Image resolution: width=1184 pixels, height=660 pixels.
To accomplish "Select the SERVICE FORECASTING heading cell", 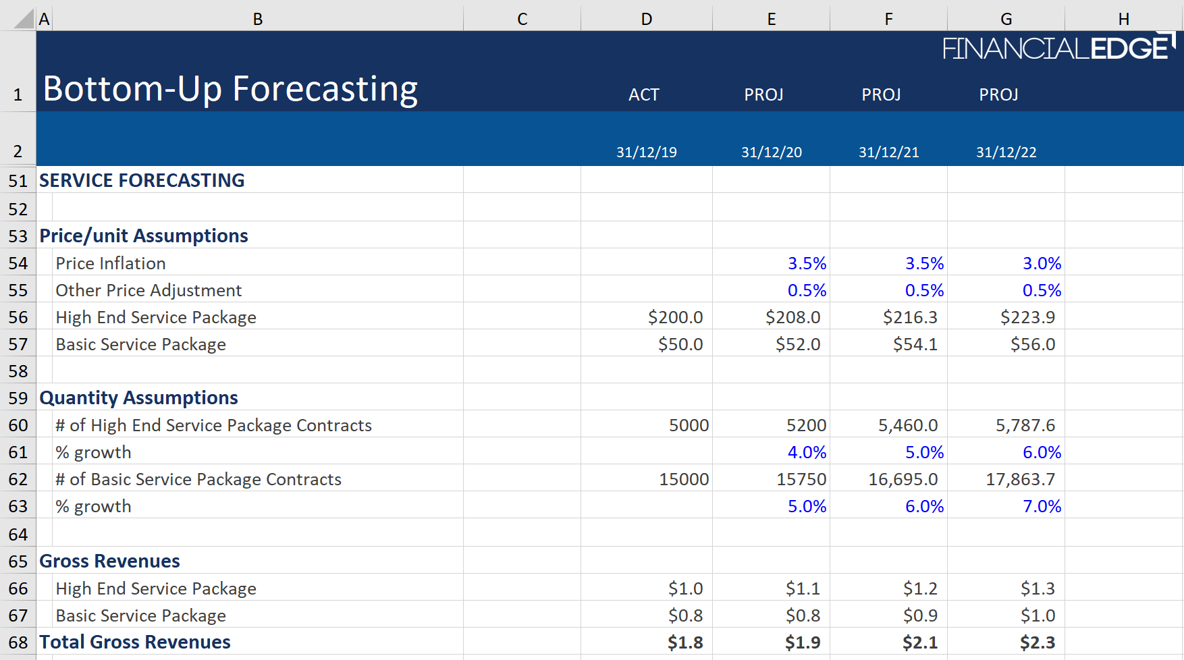I will (x=142, y=180).
